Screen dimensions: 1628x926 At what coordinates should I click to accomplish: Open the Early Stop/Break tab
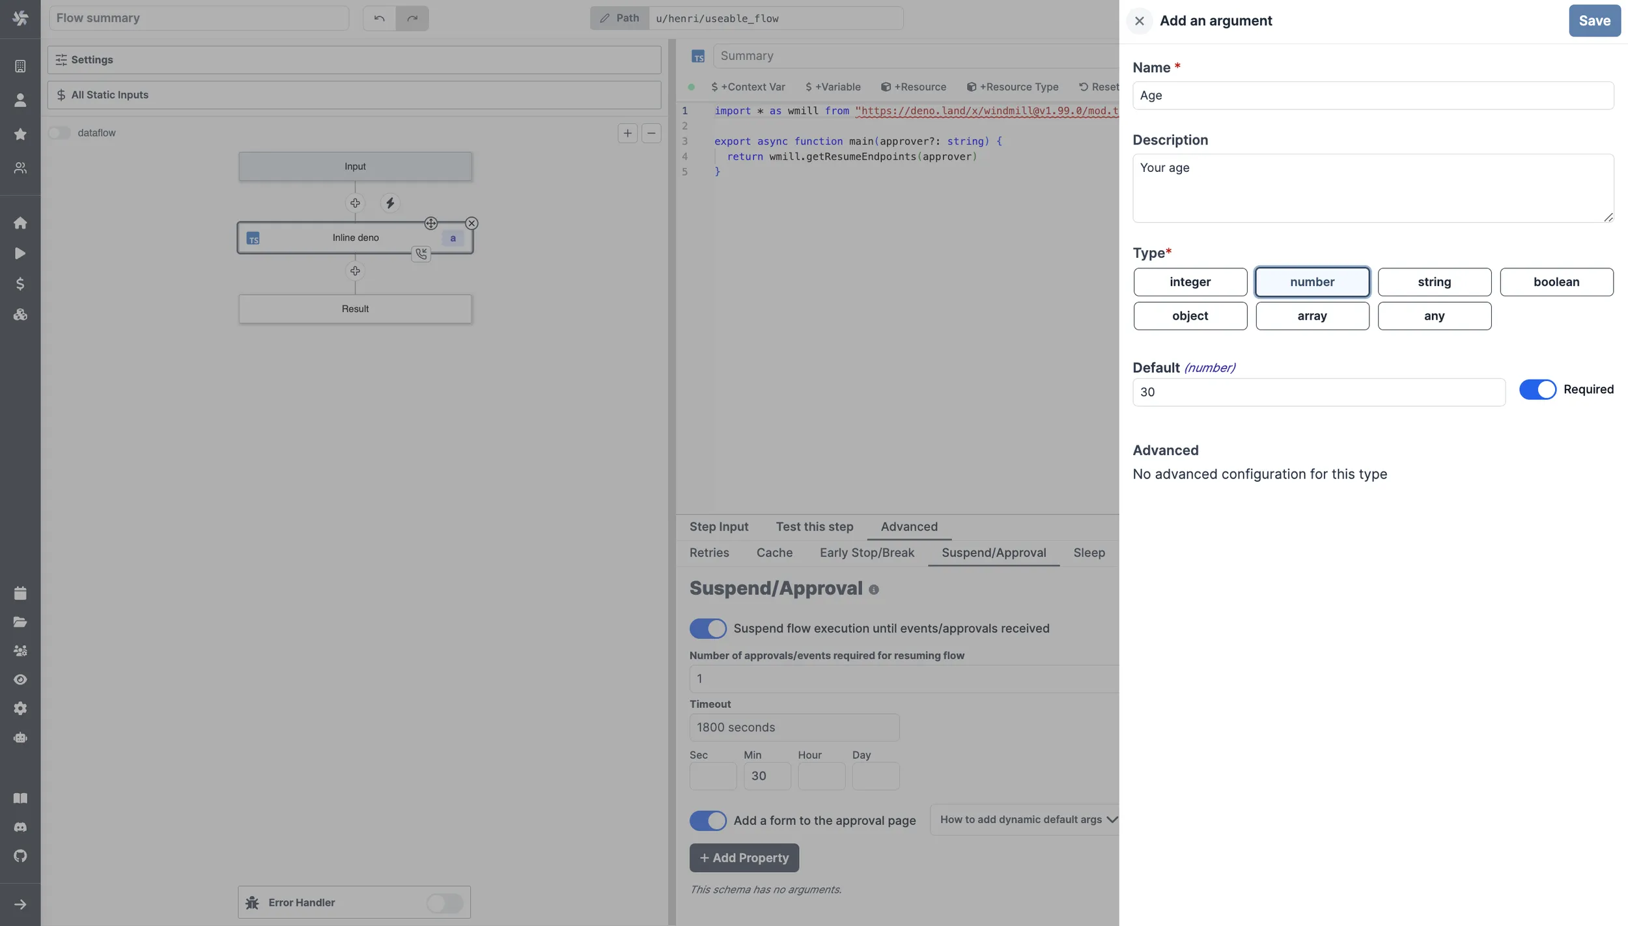[866, 553]
